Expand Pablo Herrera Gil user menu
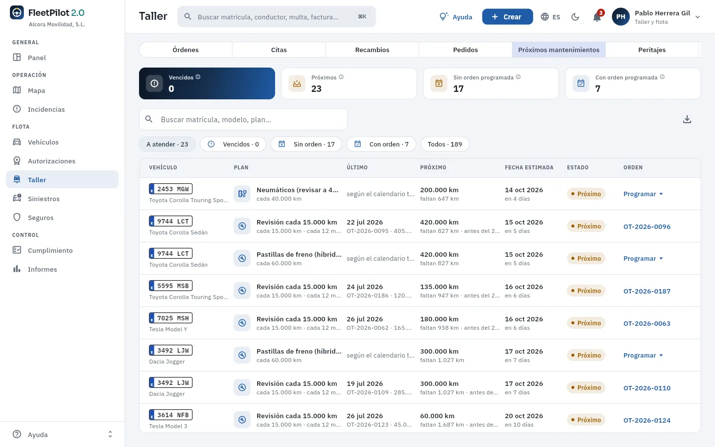Image resolution: width=715 pixels, height=447 pixels. [656, 17]
